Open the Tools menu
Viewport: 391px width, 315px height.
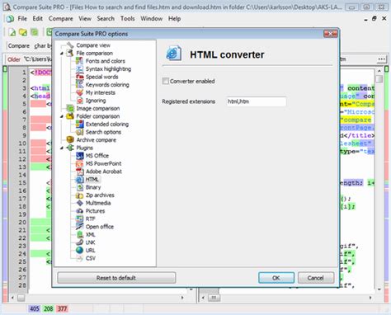[128, 19]
